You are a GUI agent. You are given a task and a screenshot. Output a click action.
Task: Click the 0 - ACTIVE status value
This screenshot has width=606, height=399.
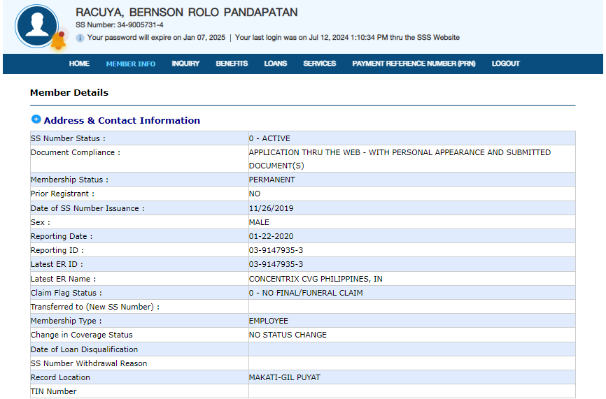pos(269,138)
